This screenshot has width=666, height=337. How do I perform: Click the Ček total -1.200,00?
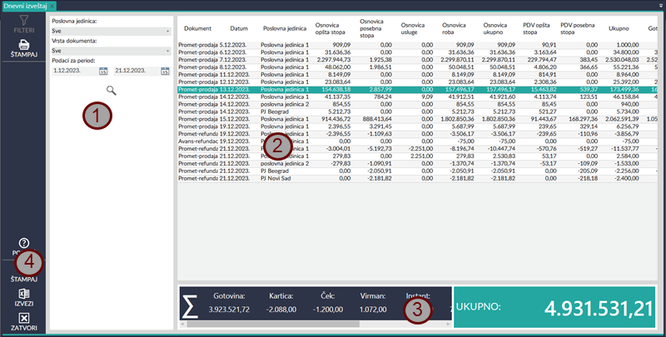coord(328,310)
